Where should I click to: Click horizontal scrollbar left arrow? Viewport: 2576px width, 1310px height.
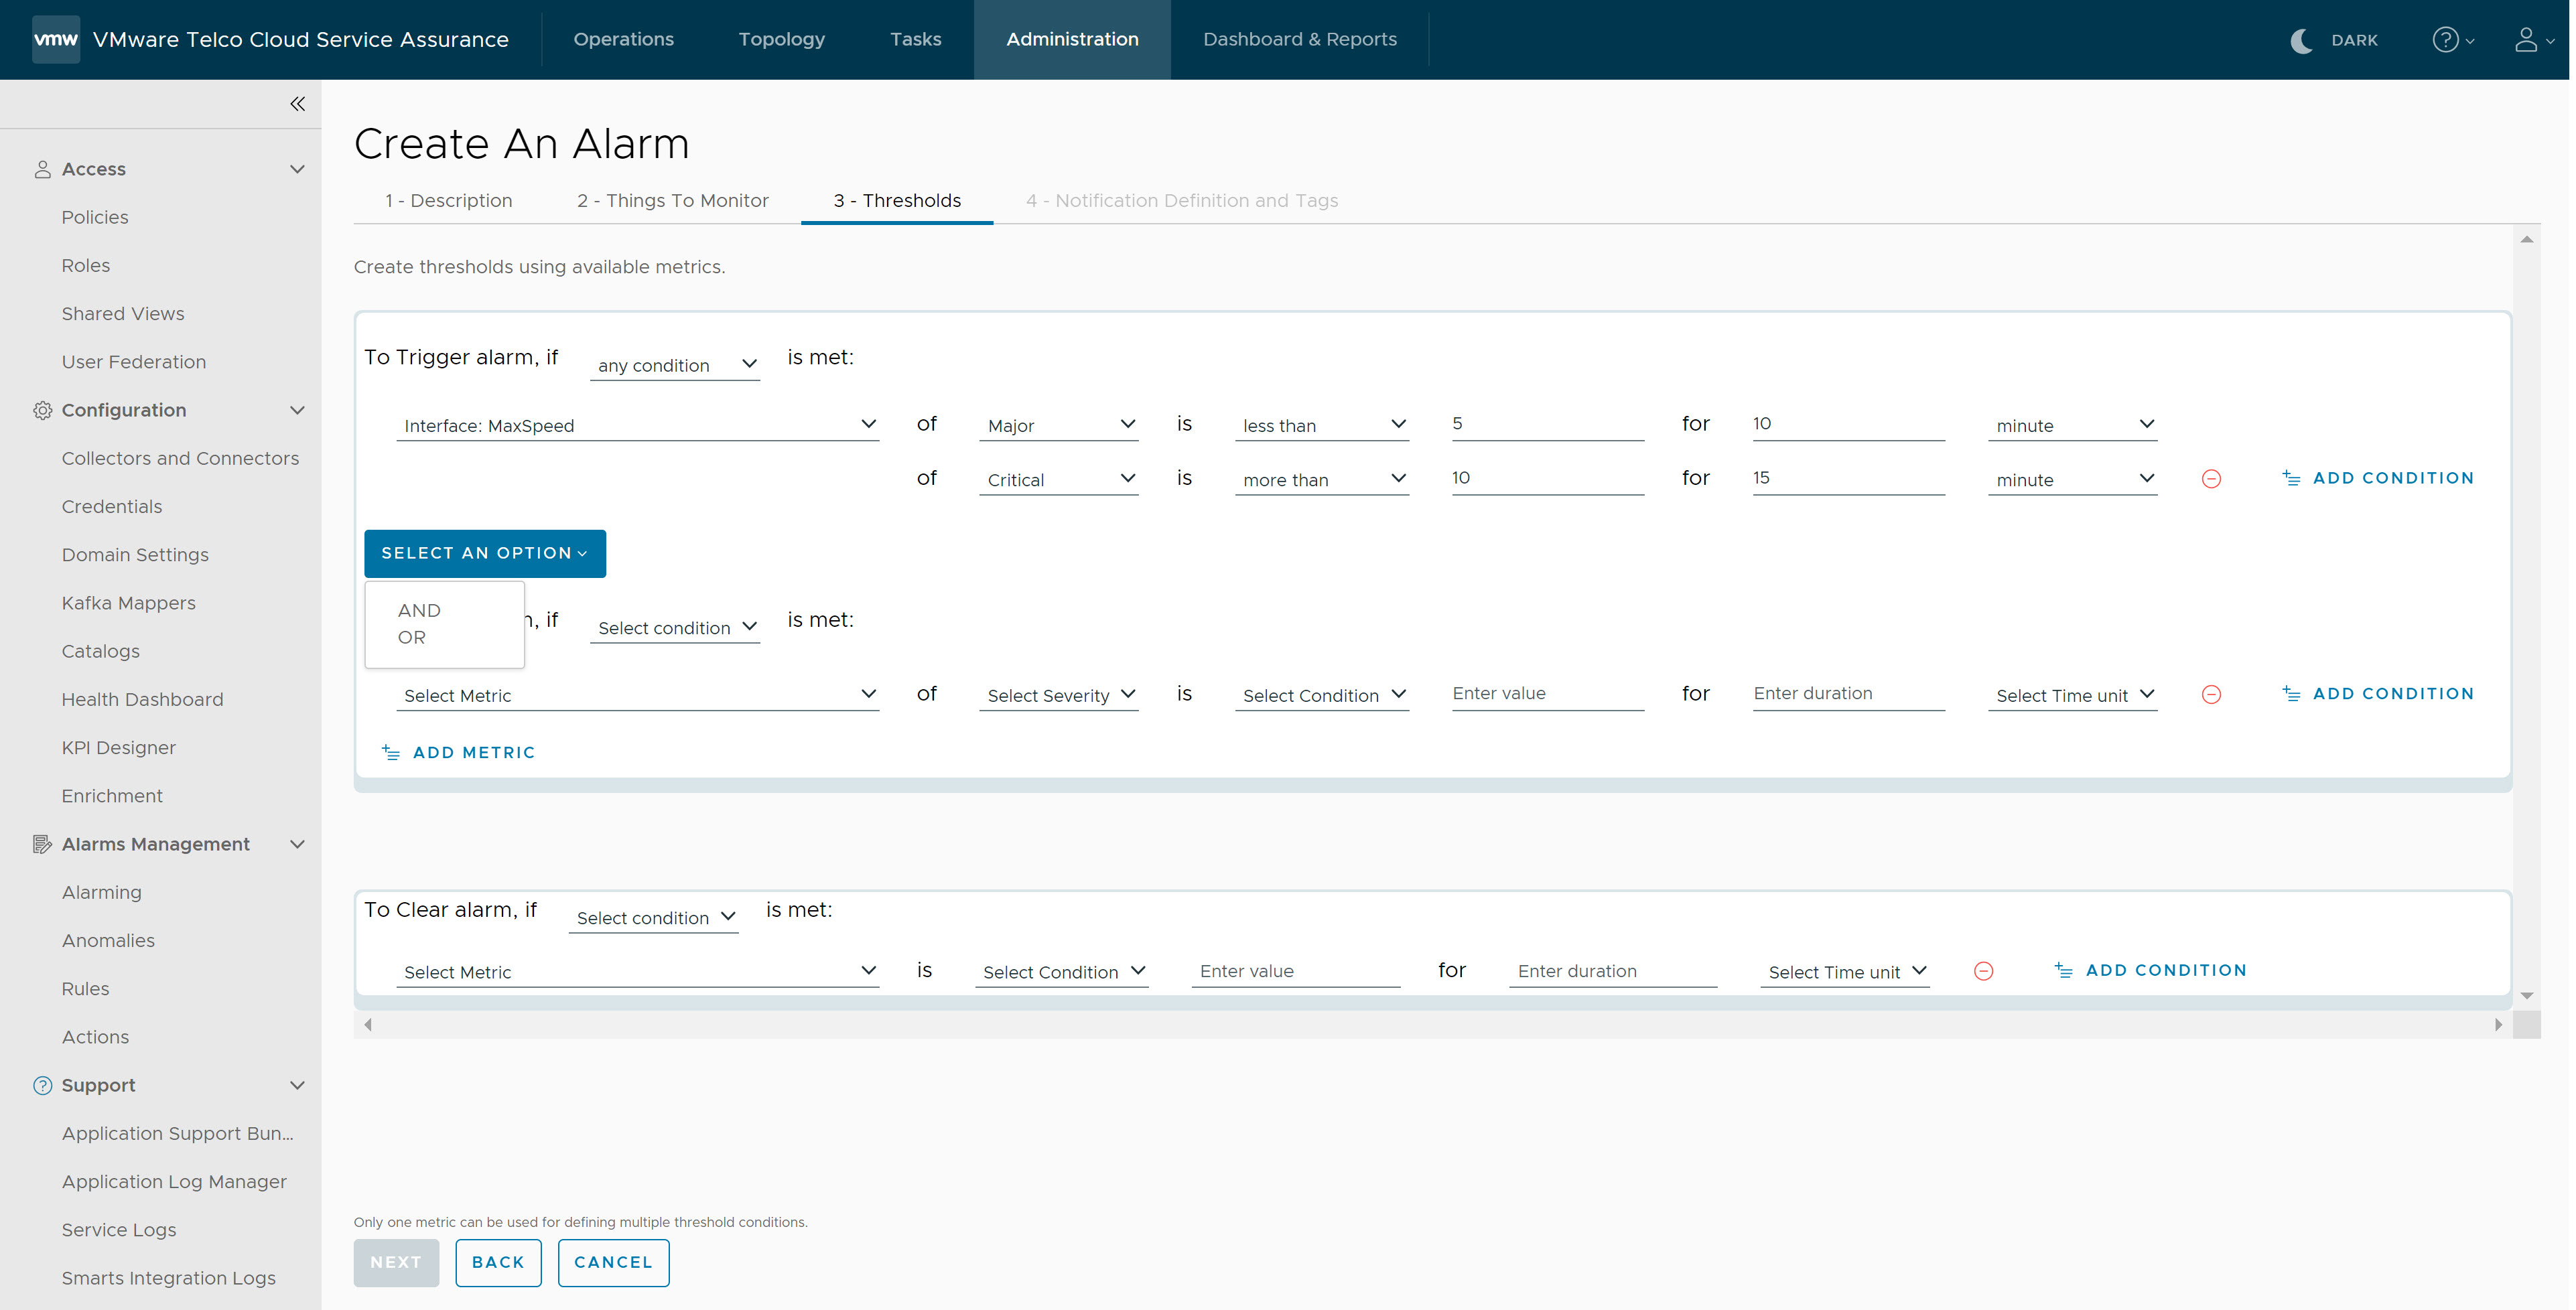tap(367, 1025)
